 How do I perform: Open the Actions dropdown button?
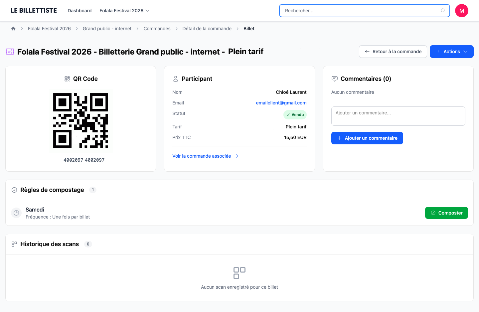point(452,52)
